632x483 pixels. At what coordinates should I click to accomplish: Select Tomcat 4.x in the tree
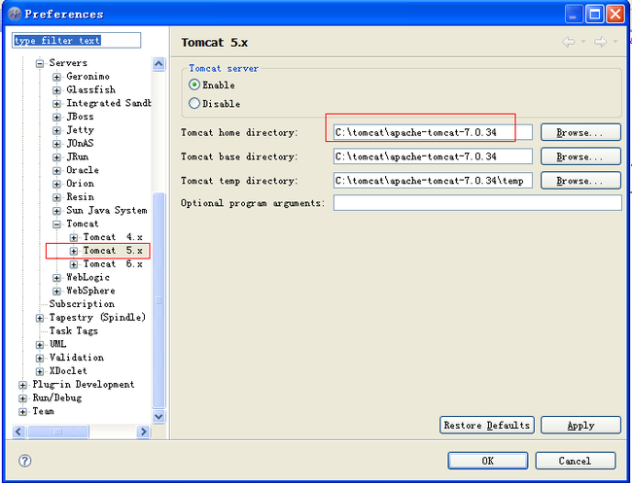coord(113,237)
